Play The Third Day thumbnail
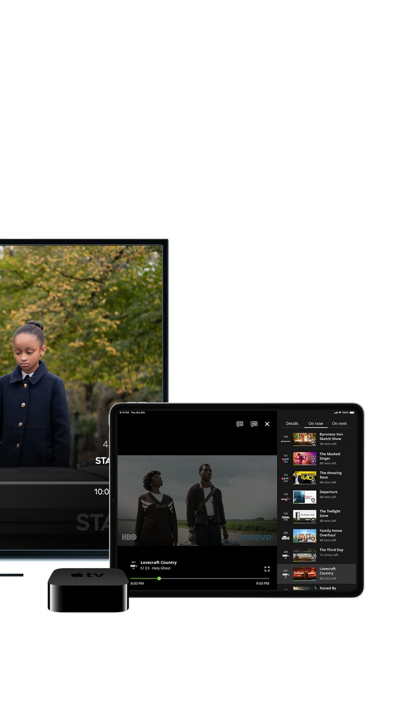The image size is (407, 724). (305, 554)
